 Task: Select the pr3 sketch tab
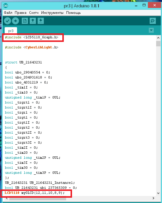click(x=11, y=31)
